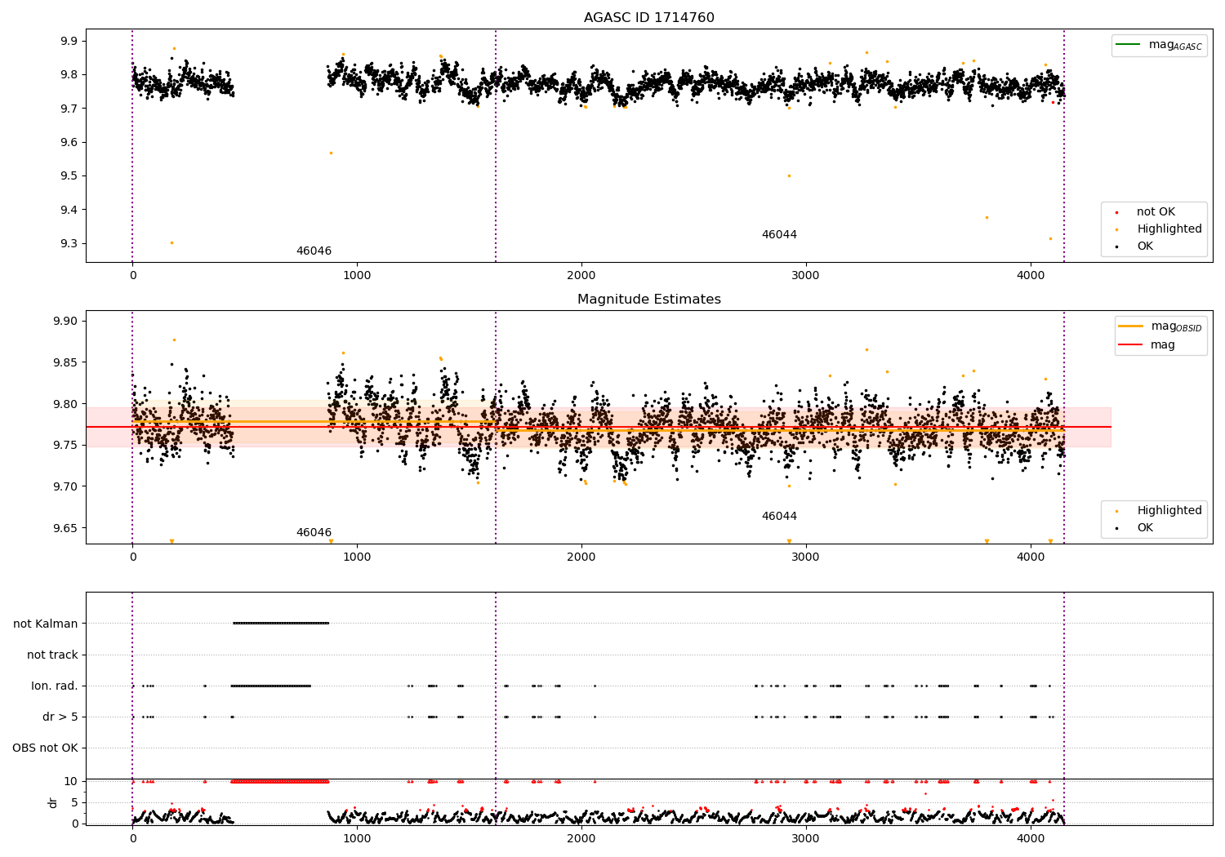Image resolution: width=1225 pixels, height=857 pixels.
Task: Click the "9.75" tick on middle plot y-axis
Action: (66, 445)
